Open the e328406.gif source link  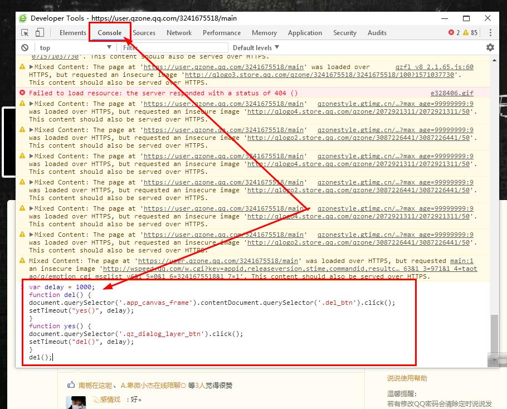click(x=452, y=93)
